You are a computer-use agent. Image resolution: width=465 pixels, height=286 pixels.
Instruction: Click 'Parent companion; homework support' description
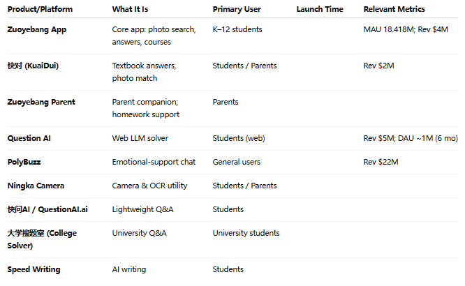tap(146, 108)
